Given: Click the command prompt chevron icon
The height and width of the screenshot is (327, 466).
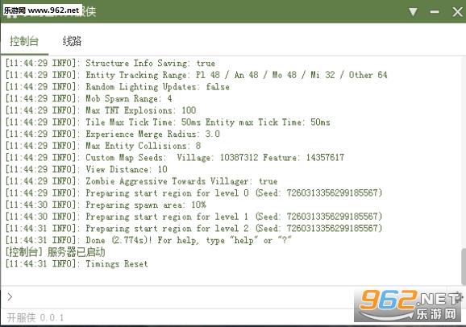Looking at the screenshot, I should click(10, 296).
